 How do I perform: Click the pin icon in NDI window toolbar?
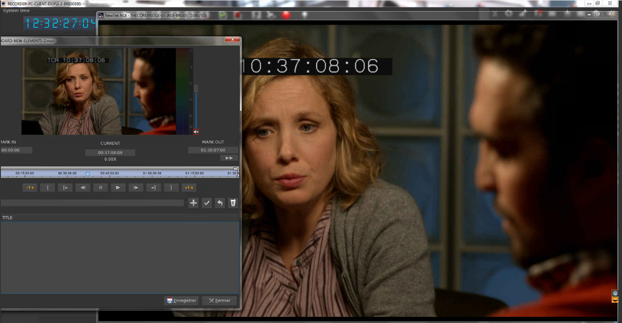pyautogui.click(x=304, y=15)
